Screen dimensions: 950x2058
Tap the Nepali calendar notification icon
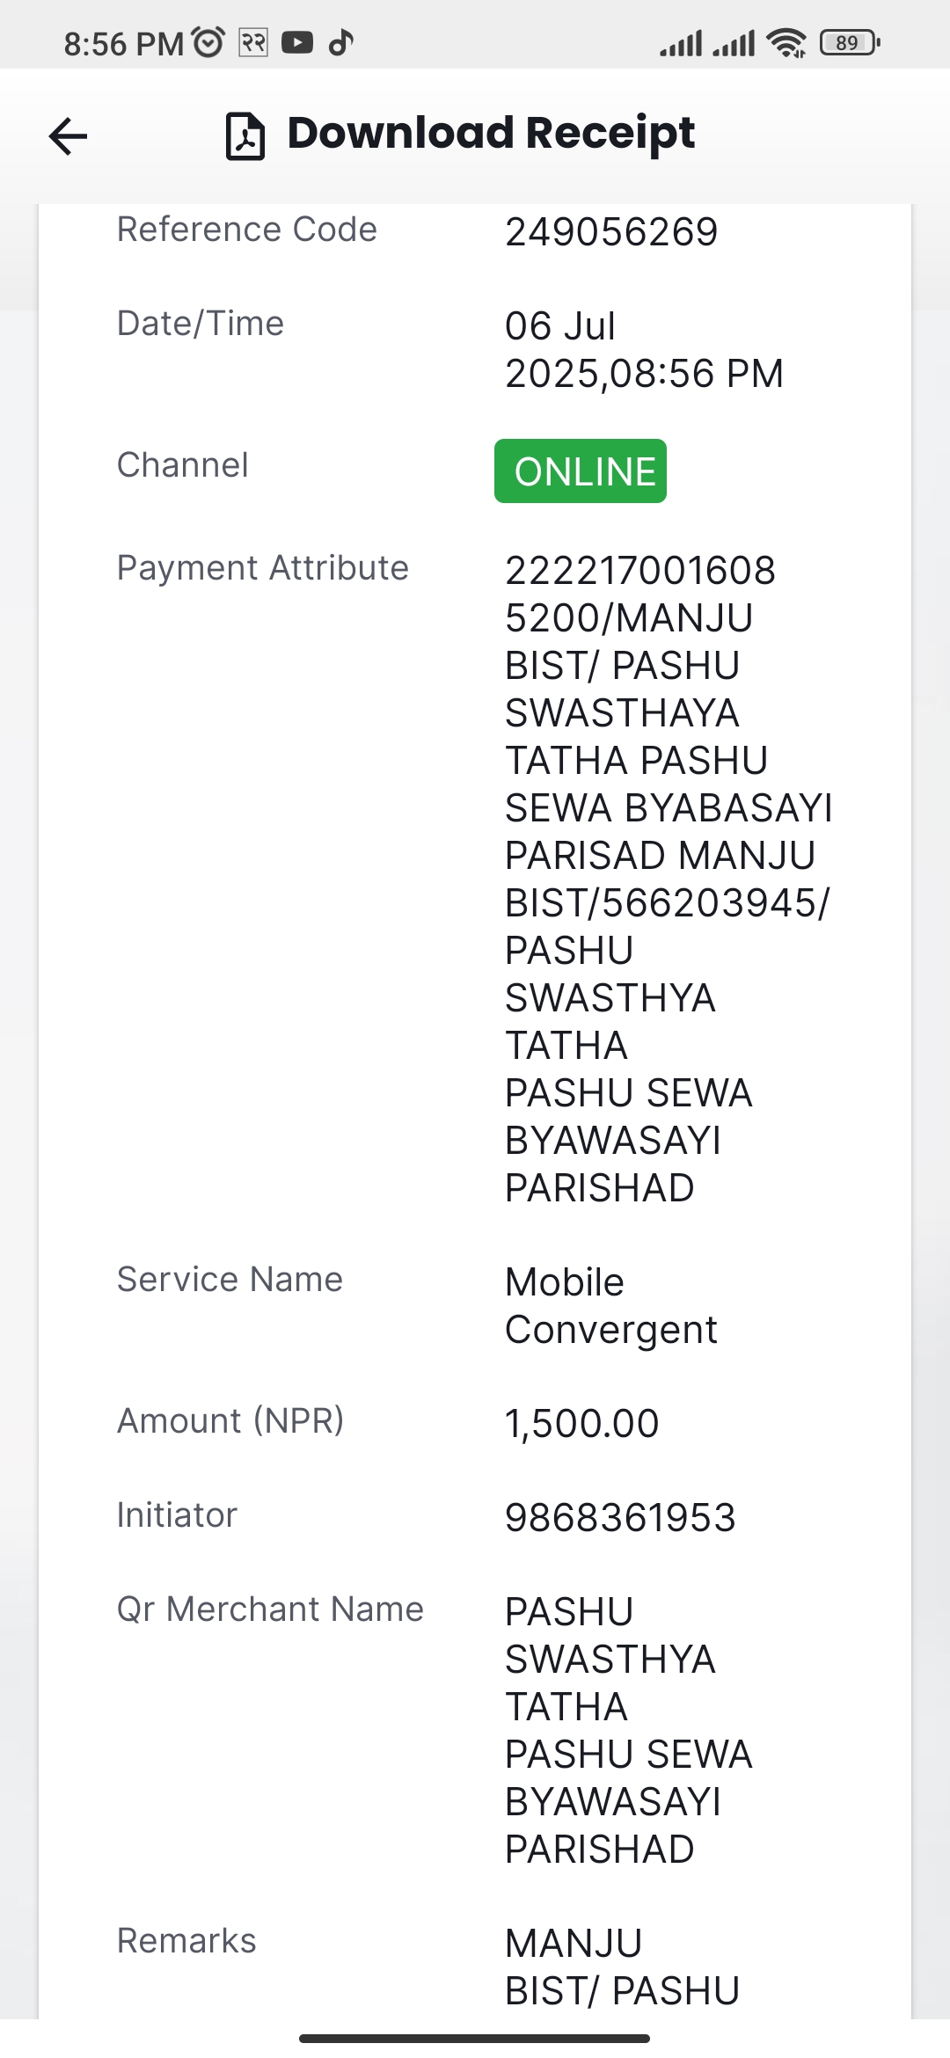253,42
